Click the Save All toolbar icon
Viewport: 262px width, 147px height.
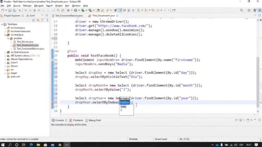[x=15, y=10]
